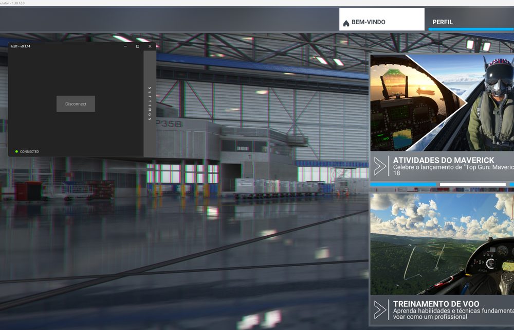Maximize the fs2ff window
This screenshot has width=514, height=330.
coord(138,46)
